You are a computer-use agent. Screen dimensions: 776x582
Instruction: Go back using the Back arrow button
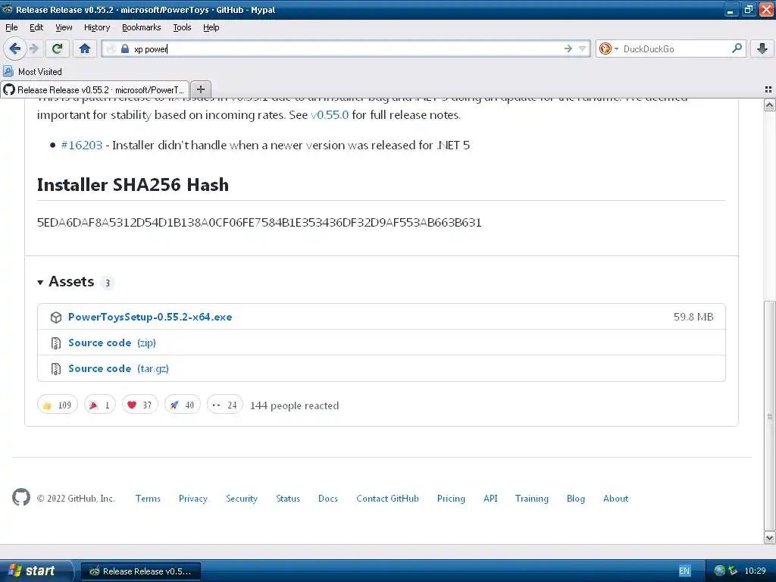14,48
